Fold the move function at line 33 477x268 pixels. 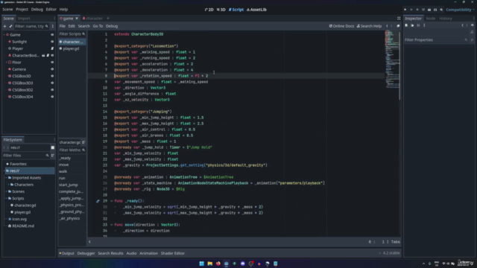[x=111, y=225]
